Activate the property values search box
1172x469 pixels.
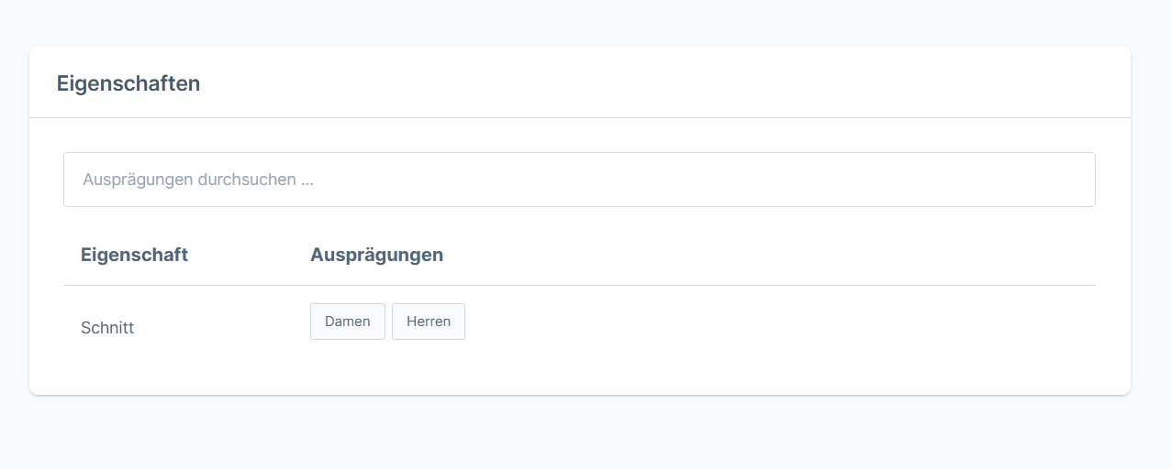[578, 180]
